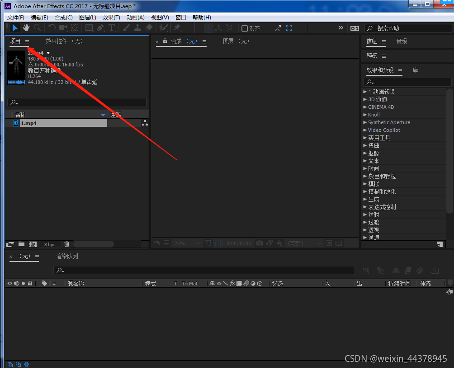Expand the 动画预设 effects category
This screenshot has height=368, width=454.
(x=365, y=92)
